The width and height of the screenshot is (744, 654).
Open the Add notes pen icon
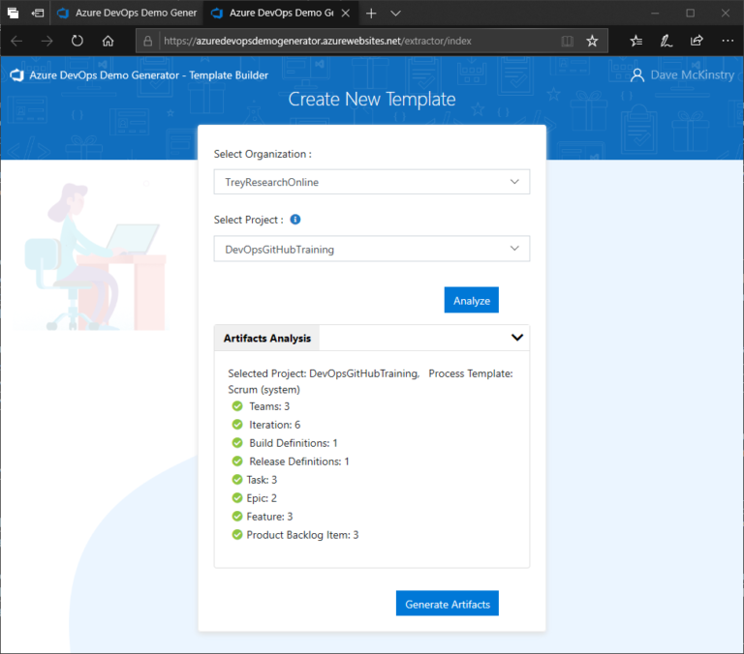tap(666, 41)
